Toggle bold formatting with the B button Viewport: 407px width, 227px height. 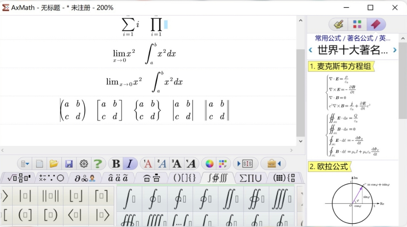coord(116,164)
